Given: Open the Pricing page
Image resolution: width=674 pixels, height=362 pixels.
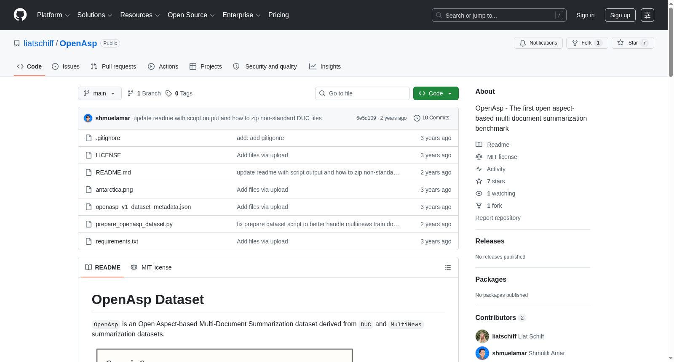Looking at the screenshot, I should pyautogui.click(x=278, y=15).
